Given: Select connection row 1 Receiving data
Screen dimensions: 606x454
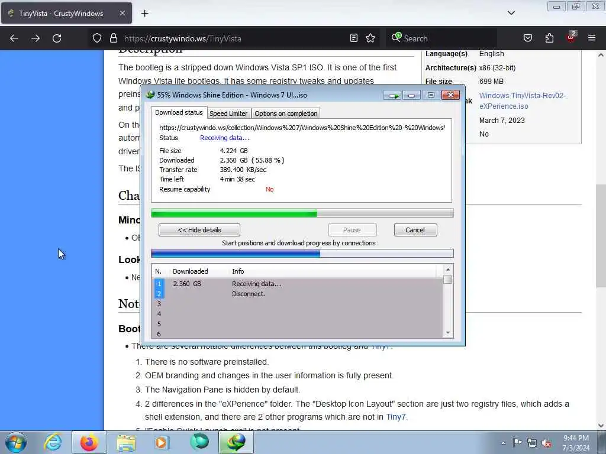Looking at the screenshot, I should click(297, 284).
